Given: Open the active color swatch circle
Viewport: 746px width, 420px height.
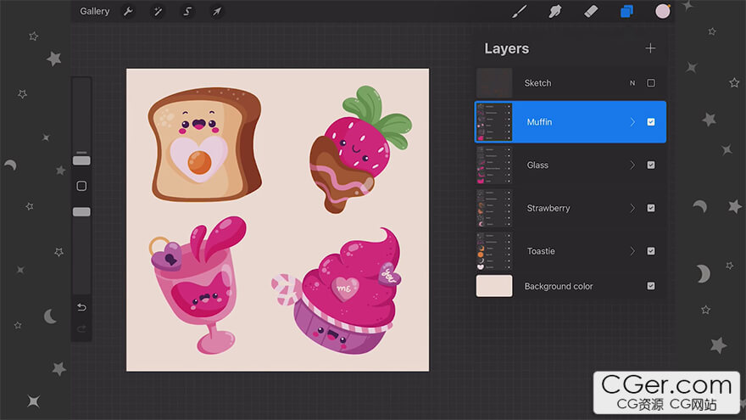Looking at the screenshot, I should [663, 12].
